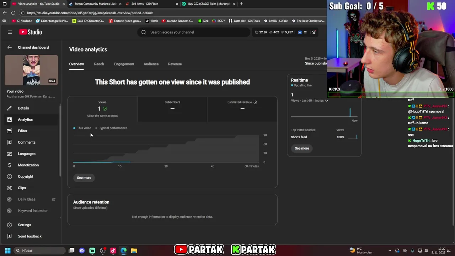Open the Kick bookmark

[203, 21]
